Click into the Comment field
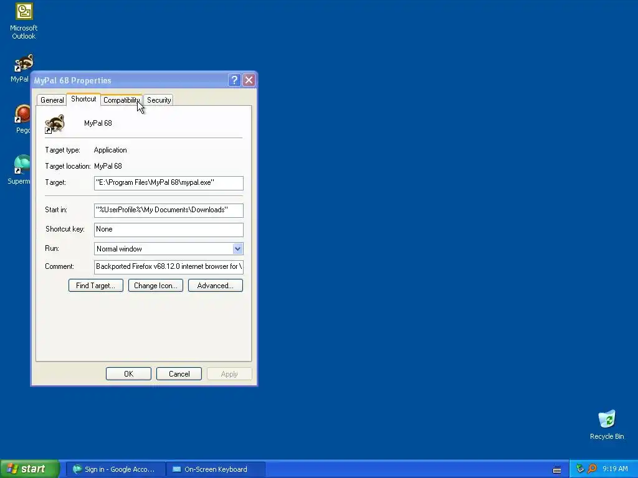 point(168,267)
